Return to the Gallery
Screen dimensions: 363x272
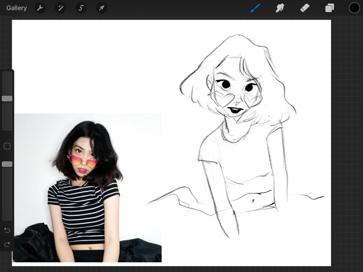[x=17, y=8]
